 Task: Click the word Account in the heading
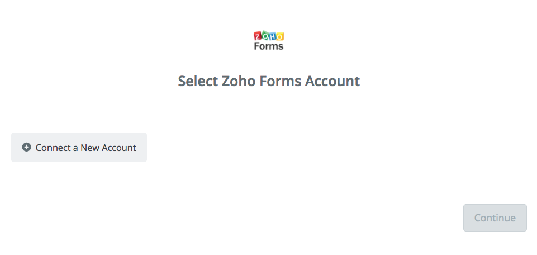coord(332,81)
